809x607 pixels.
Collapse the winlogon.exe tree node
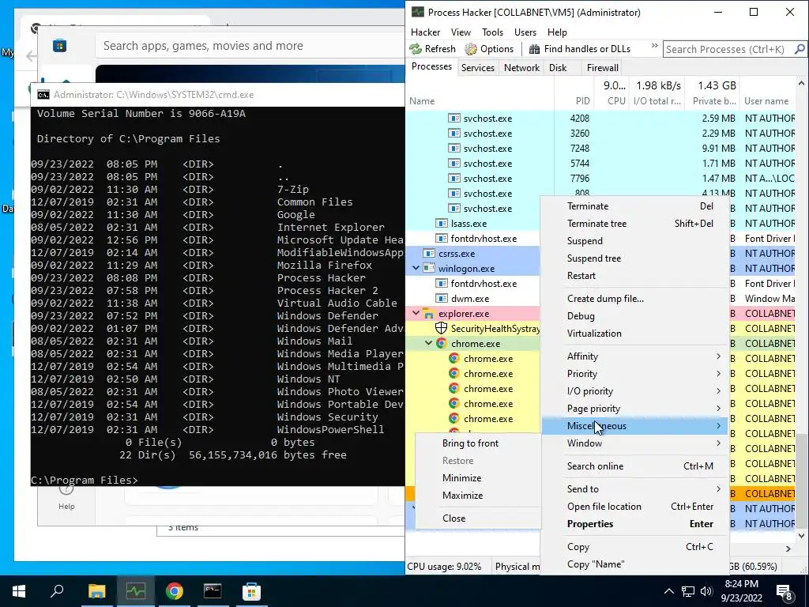click(416, 269)
